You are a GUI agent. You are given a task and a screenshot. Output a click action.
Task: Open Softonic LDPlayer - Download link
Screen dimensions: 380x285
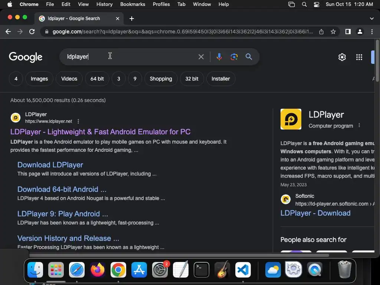click(315, 213)
